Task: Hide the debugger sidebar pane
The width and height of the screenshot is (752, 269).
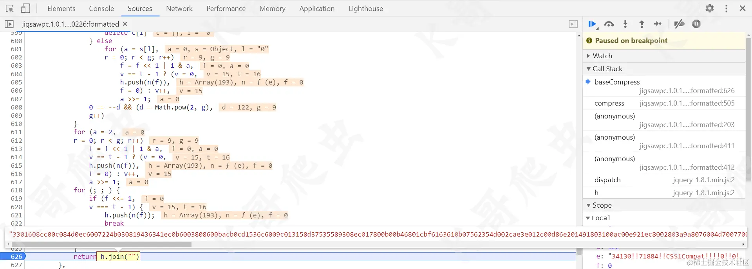Action: click(x=573, y=24)
